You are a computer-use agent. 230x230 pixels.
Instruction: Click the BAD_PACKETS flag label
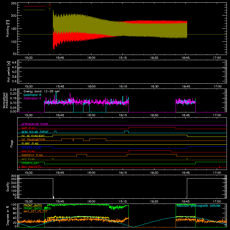31,167
